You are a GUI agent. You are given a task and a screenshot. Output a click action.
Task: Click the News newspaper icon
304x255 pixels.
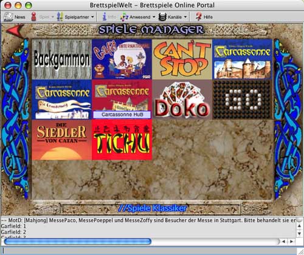(8, 17)
